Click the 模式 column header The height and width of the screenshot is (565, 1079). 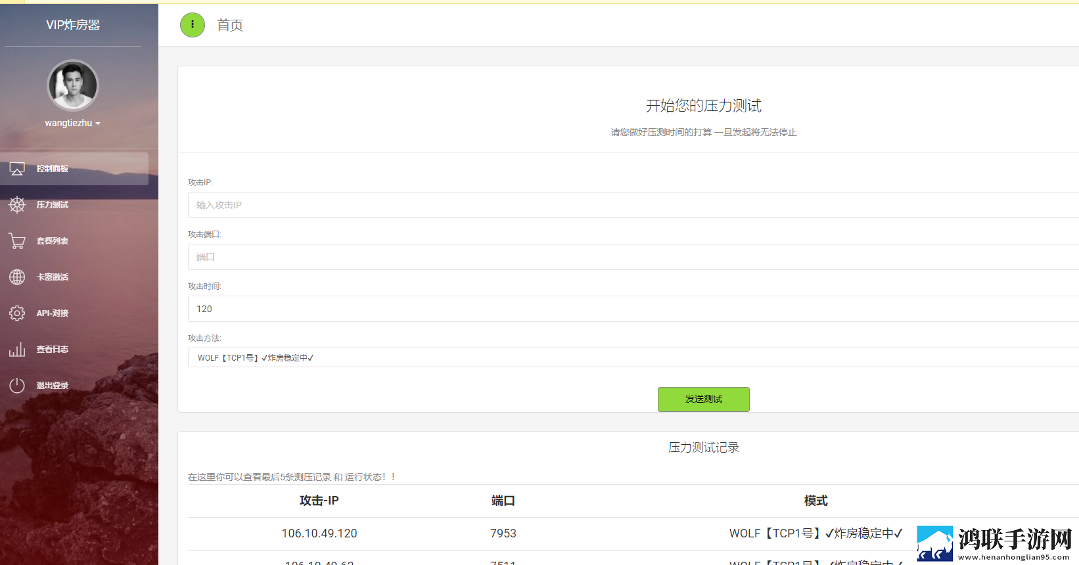click(x=816, y=501)
